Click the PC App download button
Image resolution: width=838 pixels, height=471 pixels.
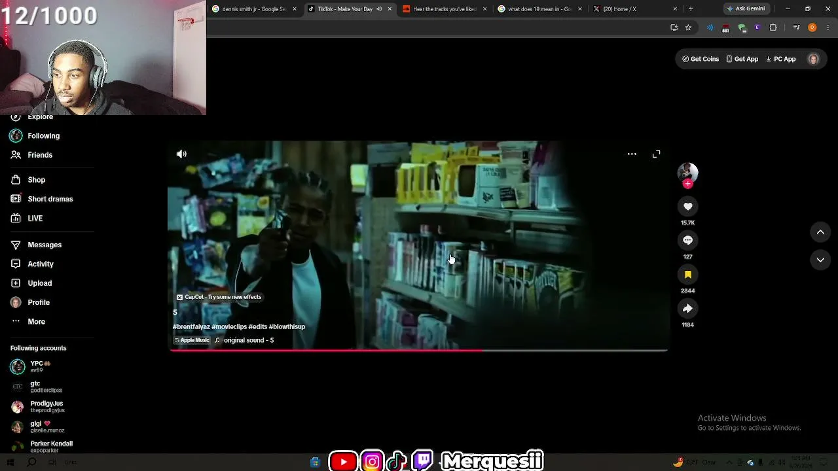coord(781,59)
